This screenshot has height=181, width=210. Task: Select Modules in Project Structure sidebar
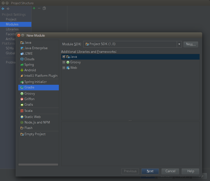click(16, 24)
